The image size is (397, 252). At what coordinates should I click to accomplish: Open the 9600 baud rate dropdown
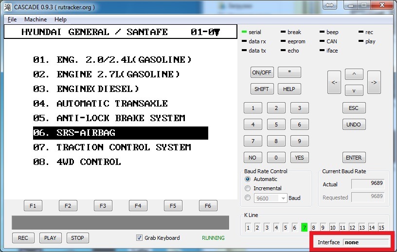coord(271,198)
